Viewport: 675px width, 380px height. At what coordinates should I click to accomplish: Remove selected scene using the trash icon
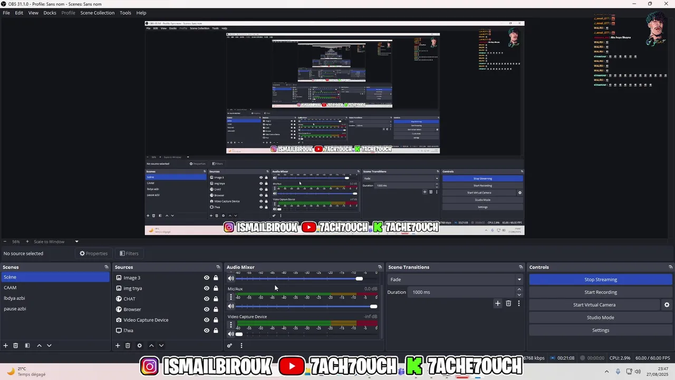pyautogui.click(x=16, y=346)
